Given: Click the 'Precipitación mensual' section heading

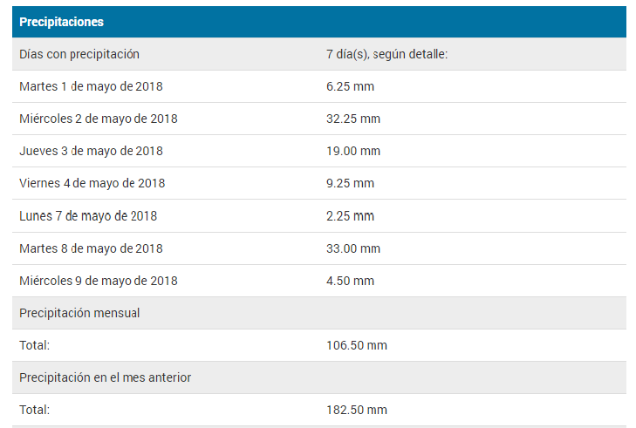Looking at the screenshot, I should tap(79, 313).
